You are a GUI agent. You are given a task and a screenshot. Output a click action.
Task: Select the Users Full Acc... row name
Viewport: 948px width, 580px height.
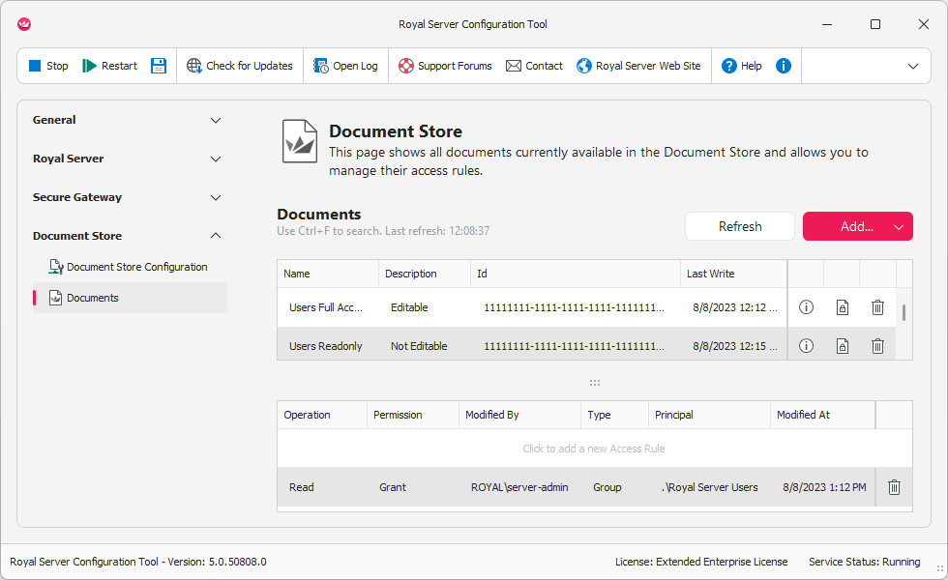(326, 307)
